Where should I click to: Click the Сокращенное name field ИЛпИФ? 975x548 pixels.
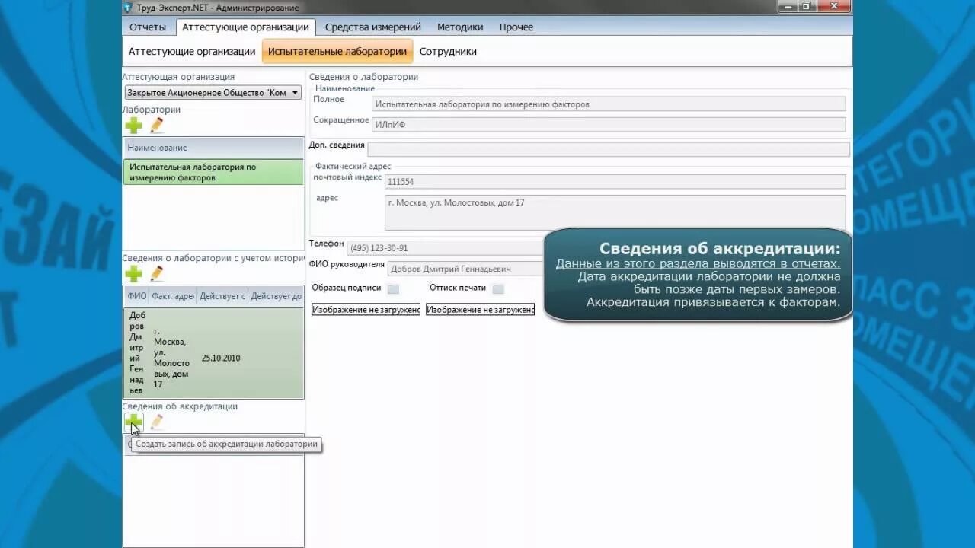pyautogui.click(x=609, y=124)
